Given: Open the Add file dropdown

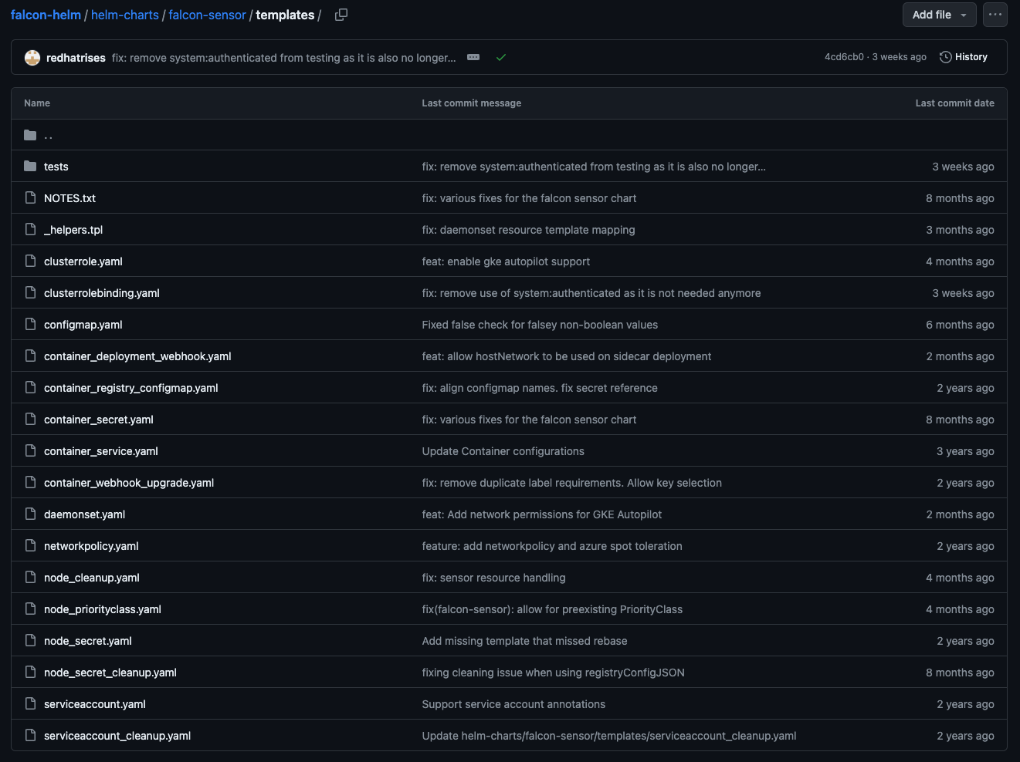Looking at the screenshot, I should click(x=940, y=15).
